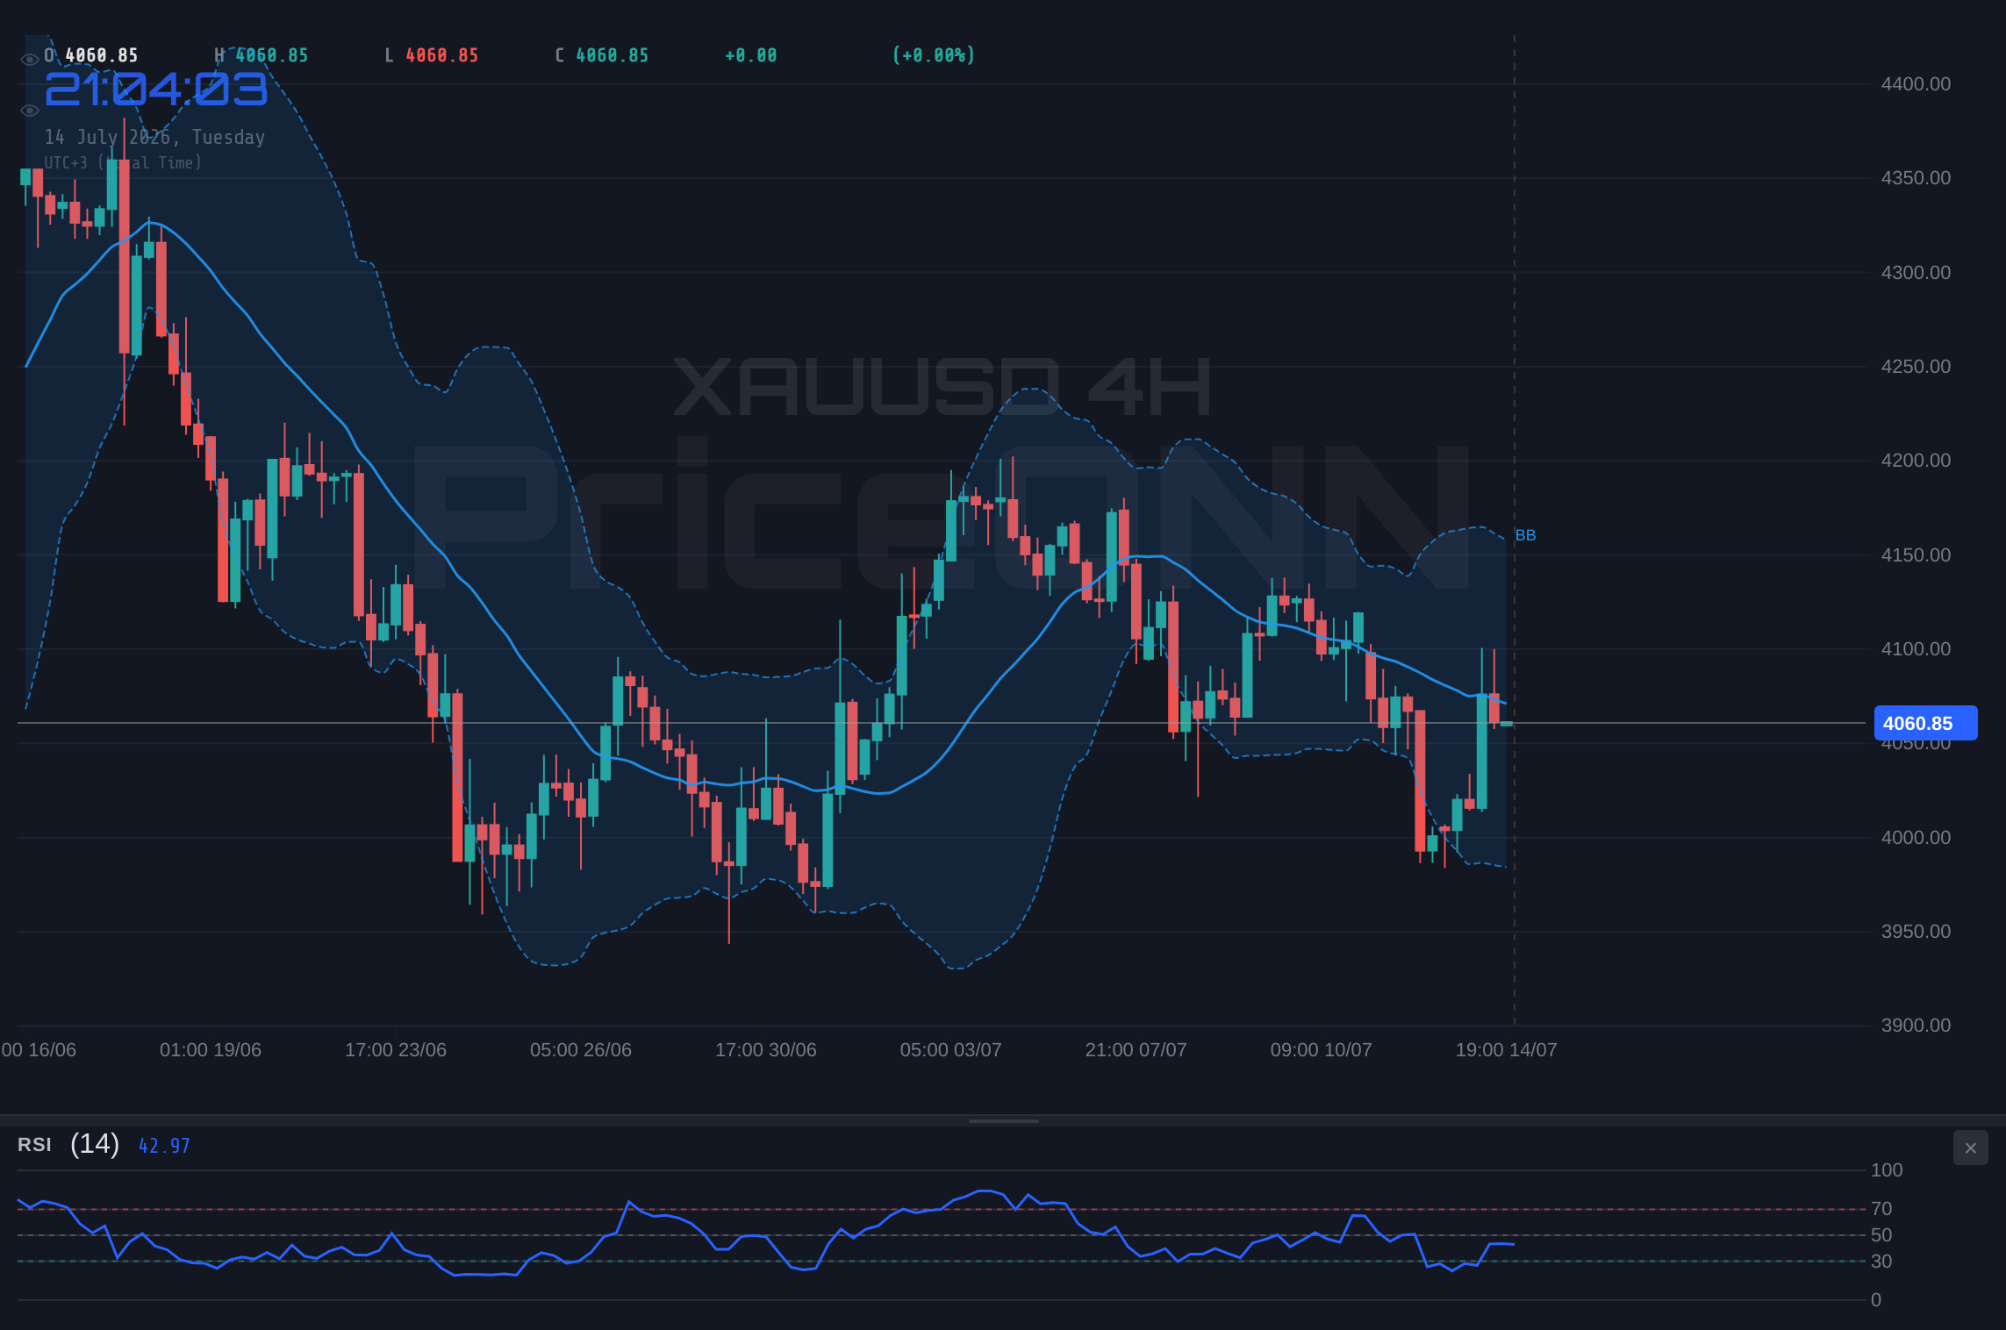Screen dimensions: 2006x1330
Task: Click the 4250.00 price axis label
Action: (1916, 367)
